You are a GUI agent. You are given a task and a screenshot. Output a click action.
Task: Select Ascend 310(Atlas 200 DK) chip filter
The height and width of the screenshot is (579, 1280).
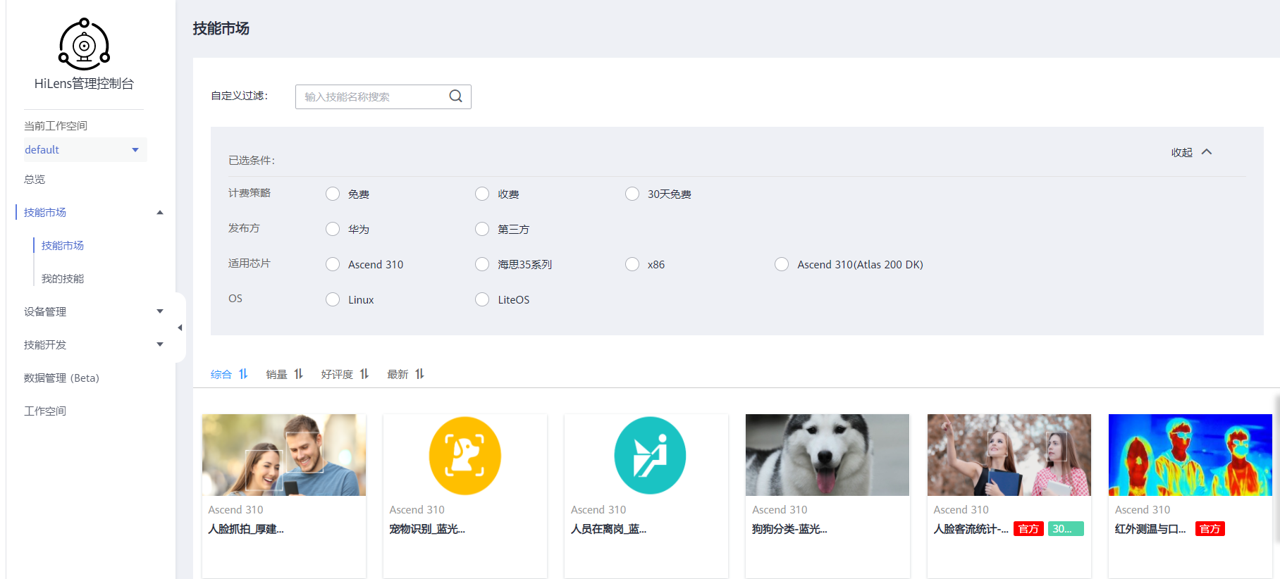coord(782,264)
